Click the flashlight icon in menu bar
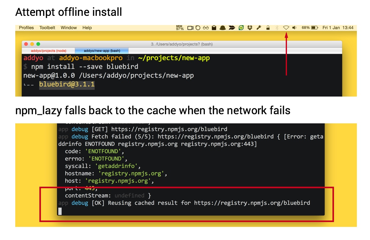Screen dimensions: 370x240 click(259, 28)
